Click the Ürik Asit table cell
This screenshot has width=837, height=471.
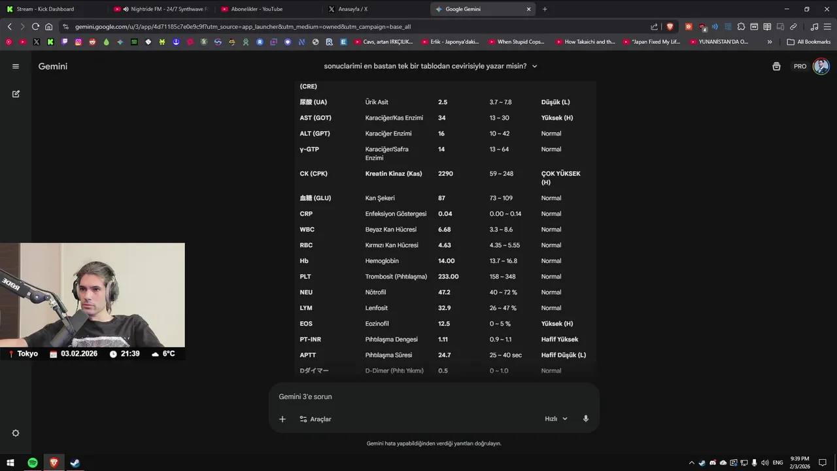[x=377, y=102]
